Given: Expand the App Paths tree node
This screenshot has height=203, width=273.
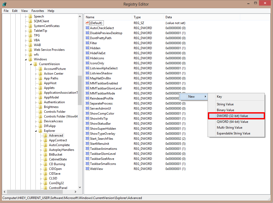Looking at the screenshot, I should pyautogui.click(x=36, y=79).
